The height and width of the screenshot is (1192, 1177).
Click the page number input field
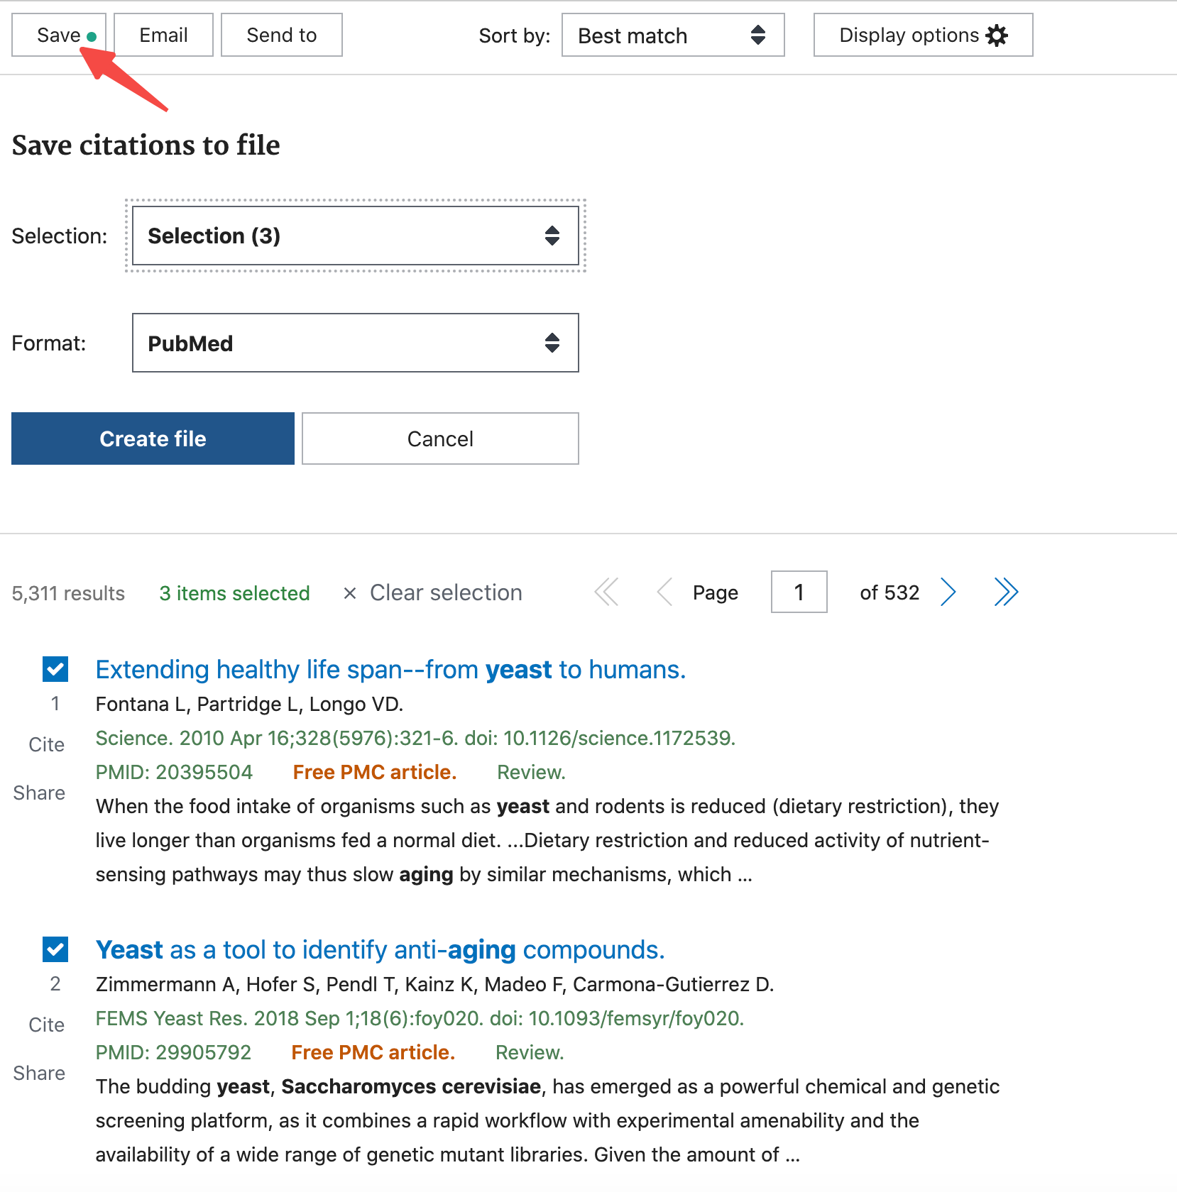click(x=799, y=592)
